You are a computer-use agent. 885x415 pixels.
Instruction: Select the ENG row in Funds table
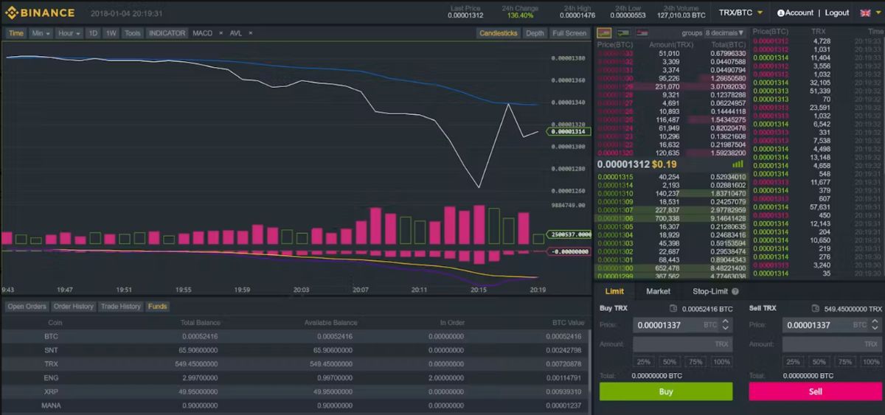pos(295,378)
